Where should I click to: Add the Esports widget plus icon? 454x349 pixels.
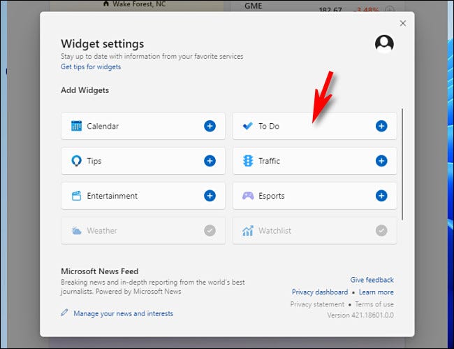(x=381, y=196)
